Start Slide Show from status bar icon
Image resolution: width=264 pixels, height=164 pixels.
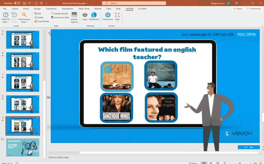pyautogui.click(x=225, y=163)
